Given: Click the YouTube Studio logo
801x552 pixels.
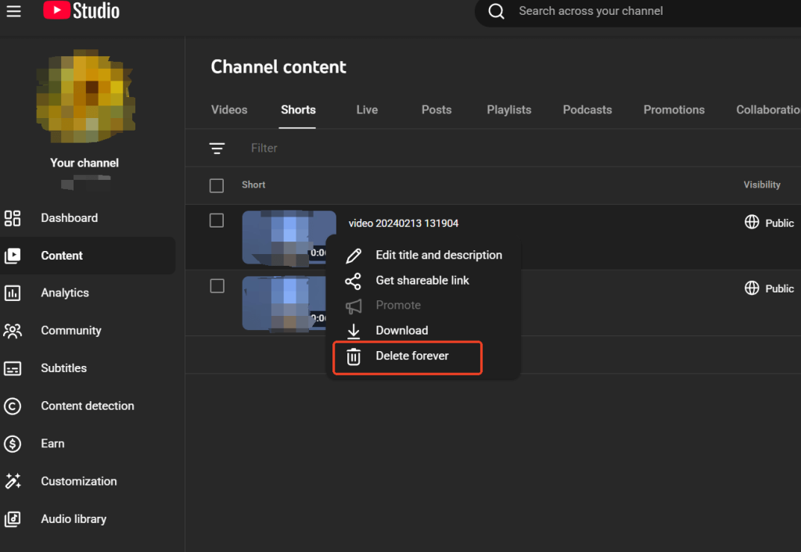Looking at the screenshot, I should [81, 11].
